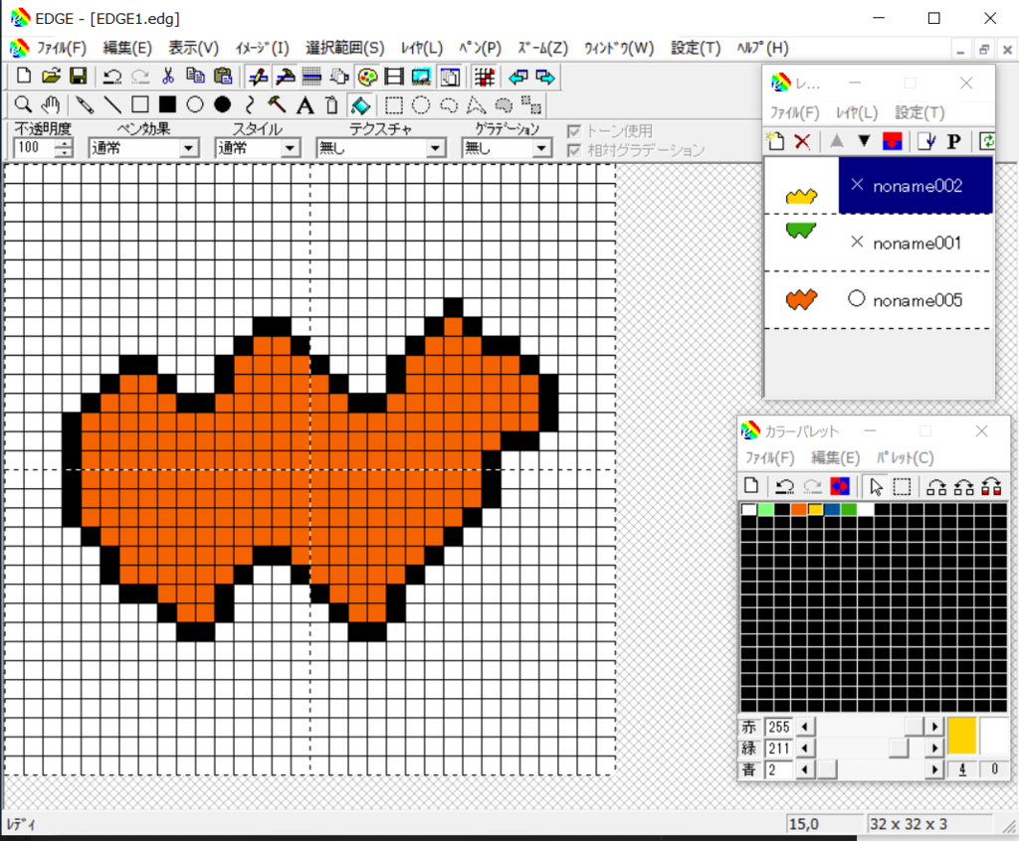Screen dimensions: 1019x841
Task: Toggle the 相対グラデーション checkbox
Action: (574, 151)
